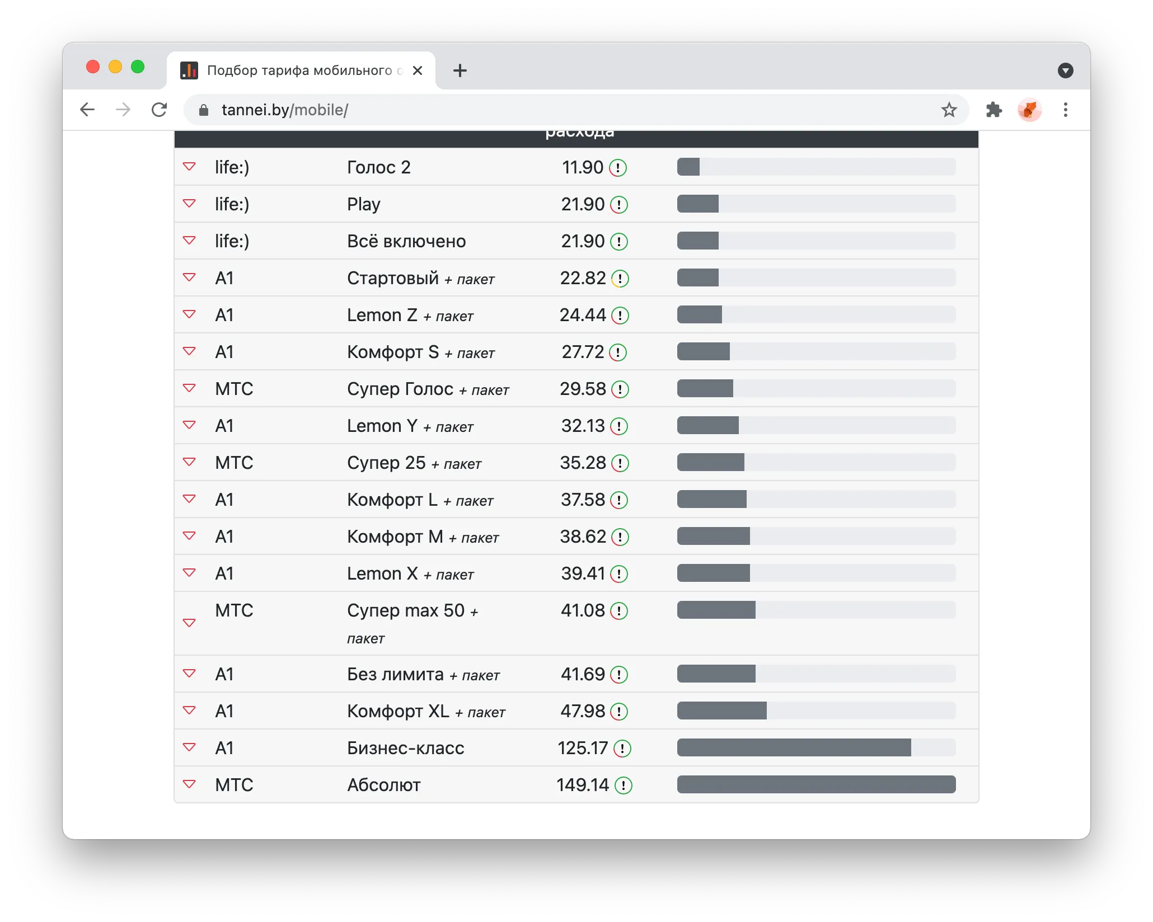Viewport: 1153px width, 922px height.
Task: Click the Бизнес-класс tariff name
Action: [406, 748]
